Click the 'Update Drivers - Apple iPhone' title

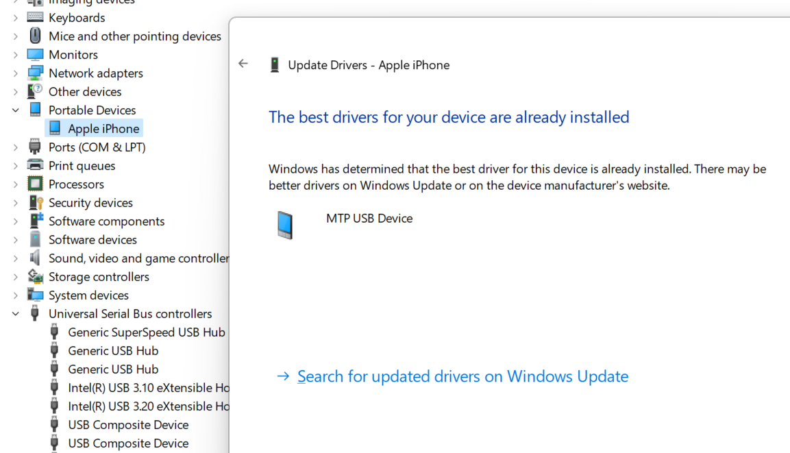pos(369,65)
